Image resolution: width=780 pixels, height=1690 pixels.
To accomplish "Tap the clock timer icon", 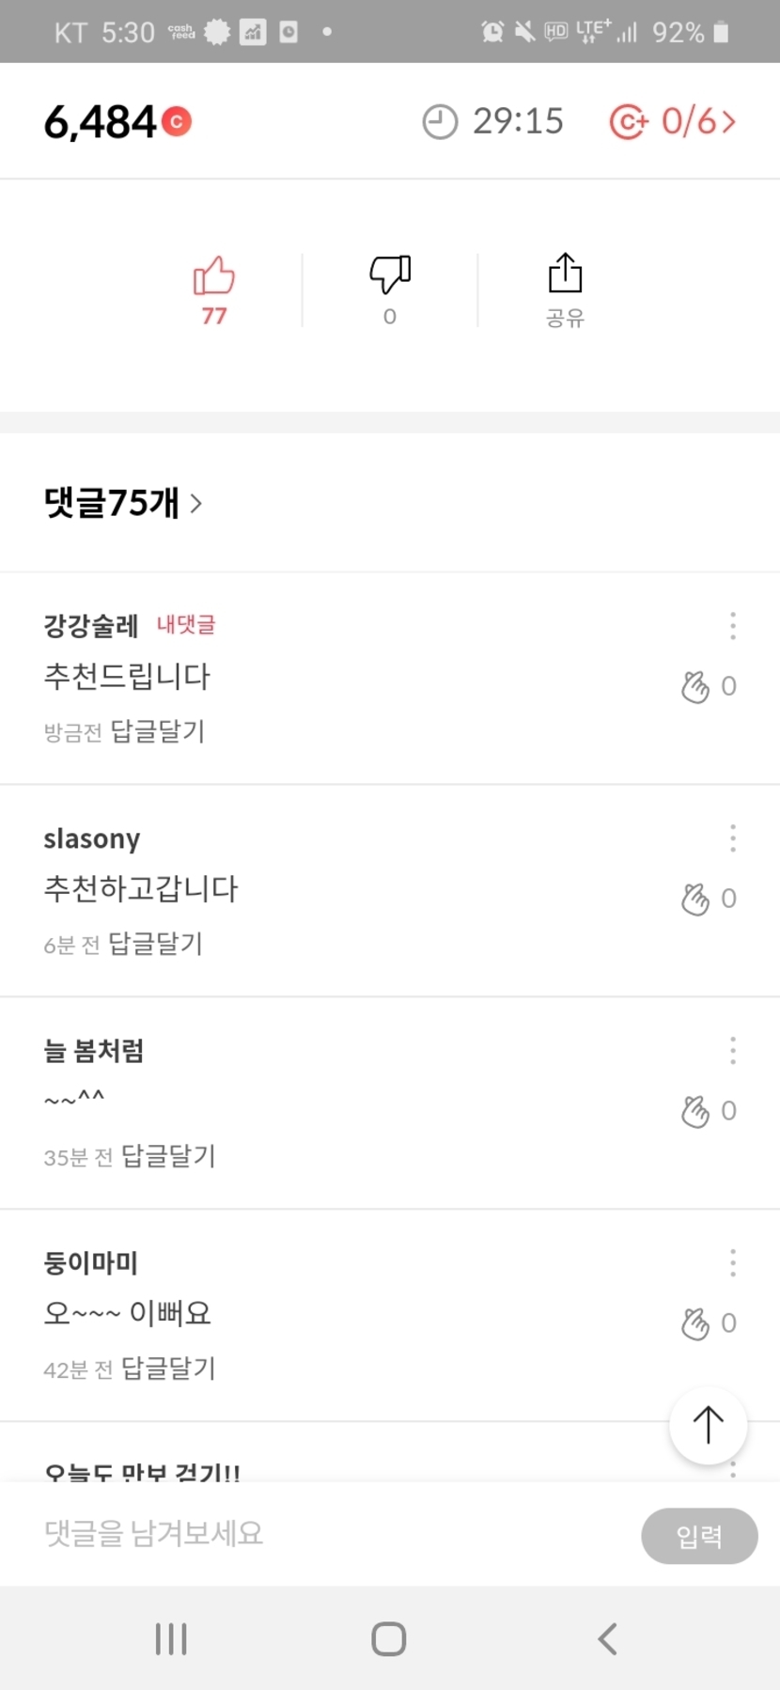I will tap(439, 122).
